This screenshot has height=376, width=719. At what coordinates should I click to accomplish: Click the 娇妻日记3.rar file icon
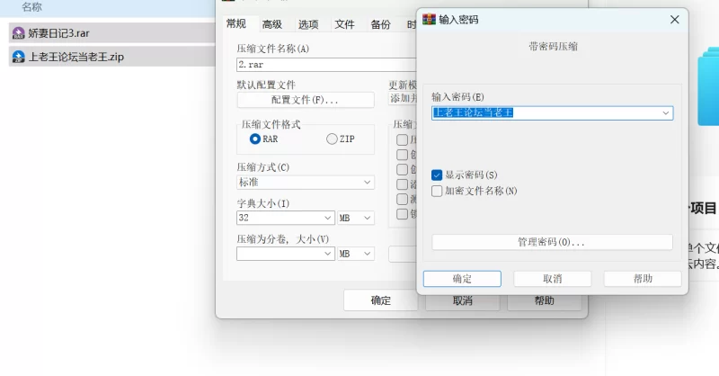[x=18, y=33]
